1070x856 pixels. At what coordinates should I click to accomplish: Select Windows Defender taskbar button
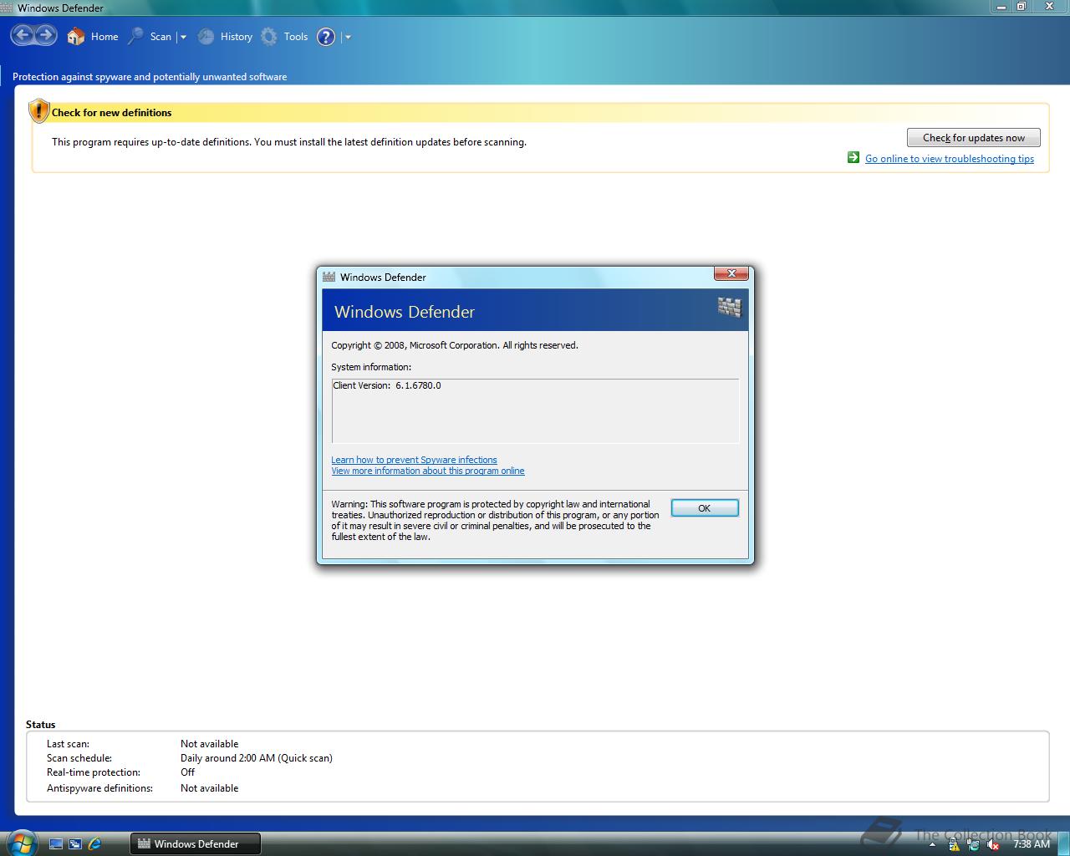tap(196, 844)
